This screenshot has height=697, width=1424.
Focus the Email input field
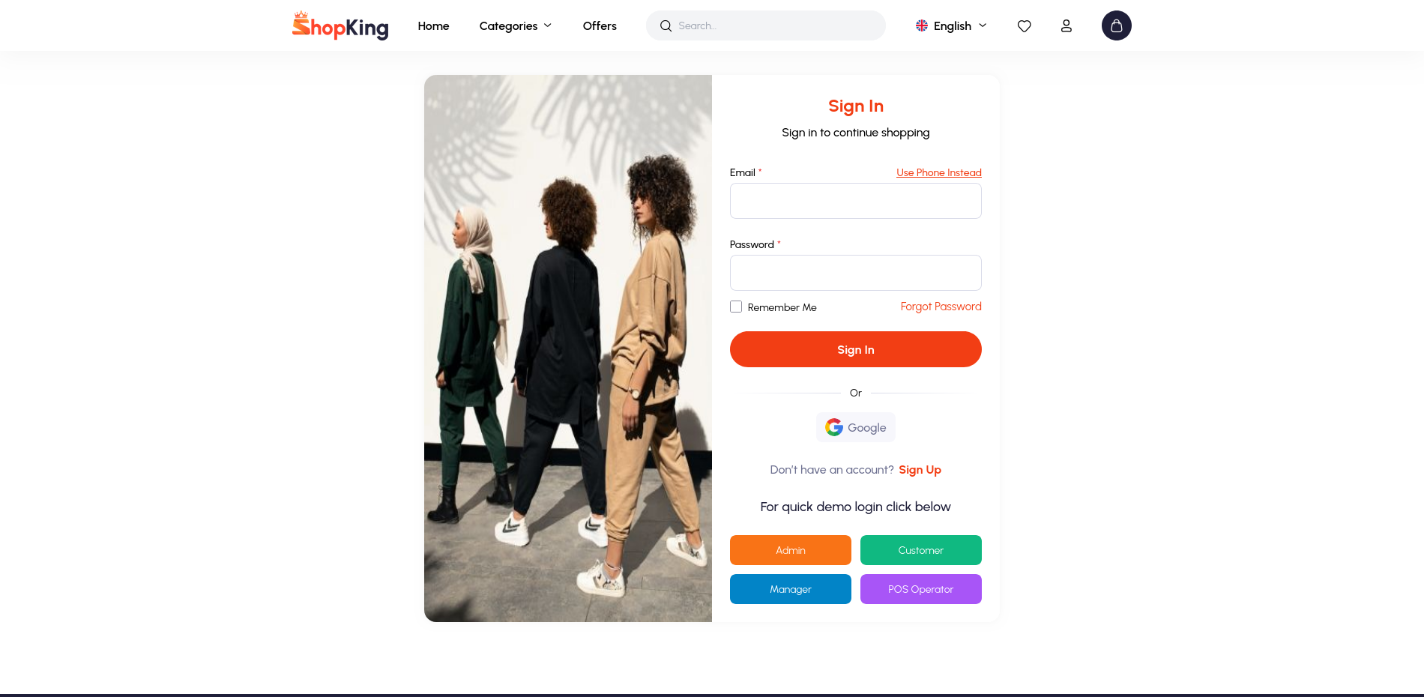855,201
